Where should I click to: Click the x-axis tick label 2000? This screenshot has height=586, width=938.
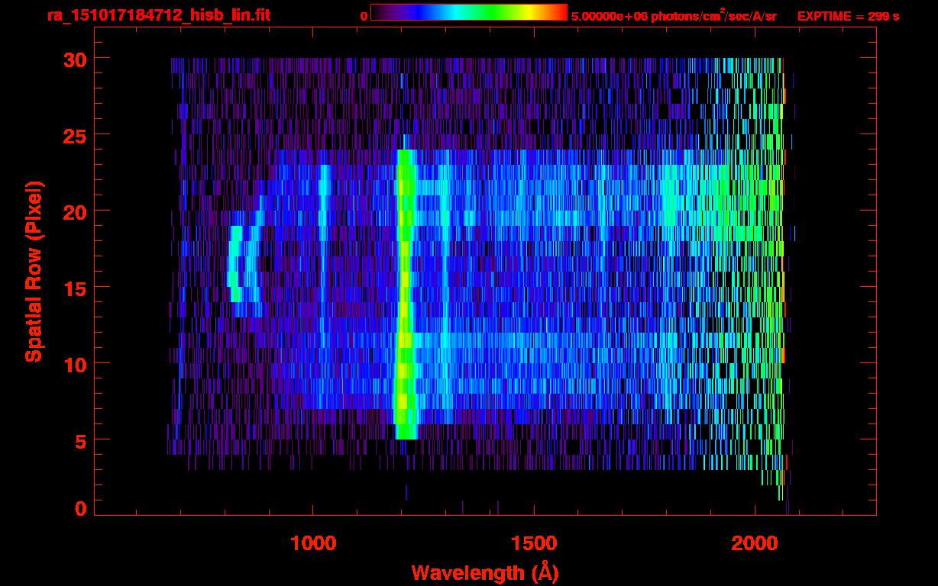click(x=755, y=543)
